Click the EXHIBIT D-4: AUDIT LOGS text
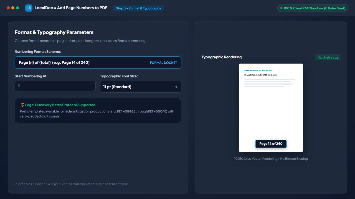This screenshot has height=199, width=355. (x=258, y=70)
